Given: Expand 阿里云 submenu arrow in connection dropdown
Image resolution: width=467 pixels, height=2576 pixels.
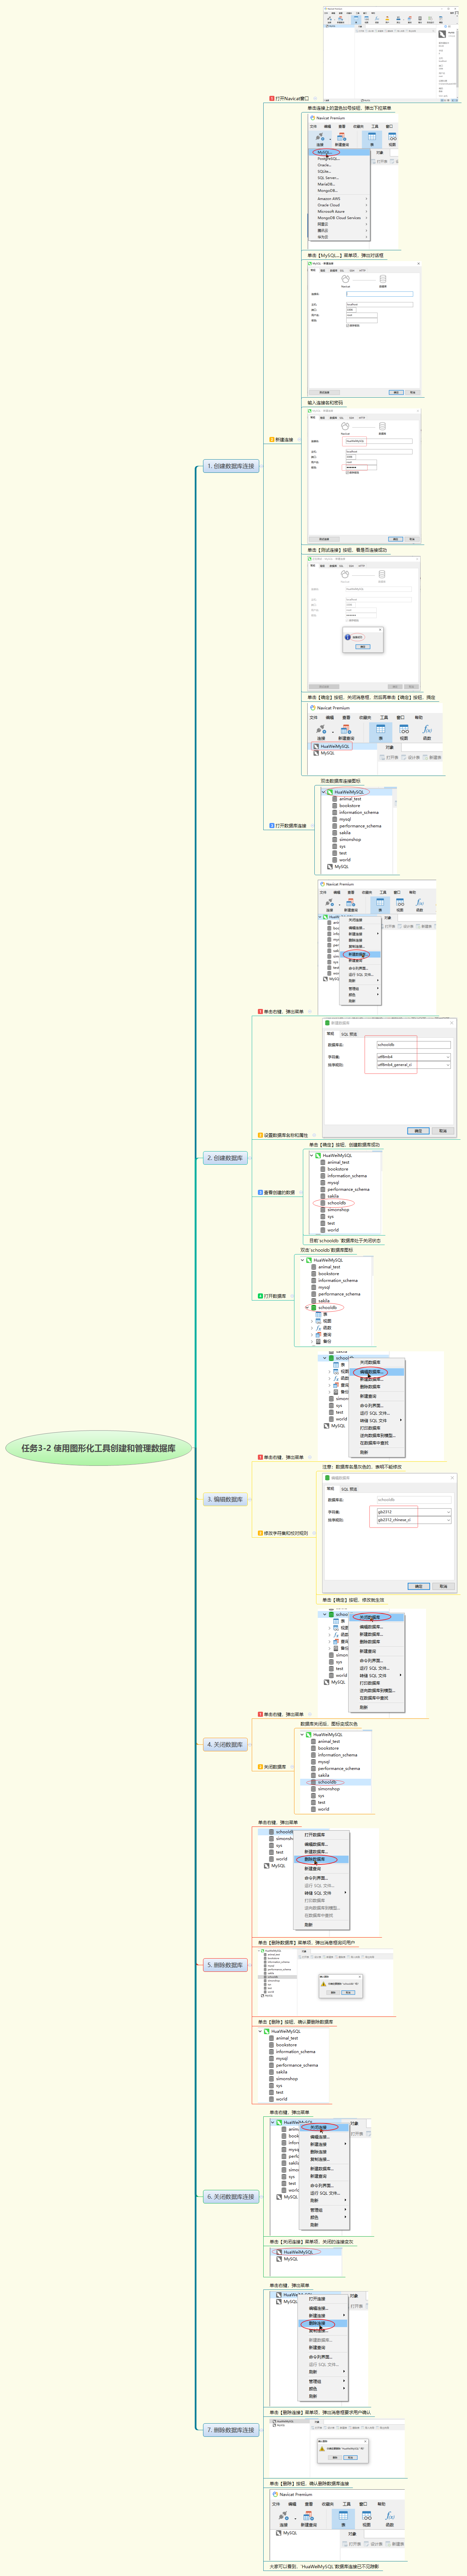Looking at the screenshot, I should [x=366, y=224].
